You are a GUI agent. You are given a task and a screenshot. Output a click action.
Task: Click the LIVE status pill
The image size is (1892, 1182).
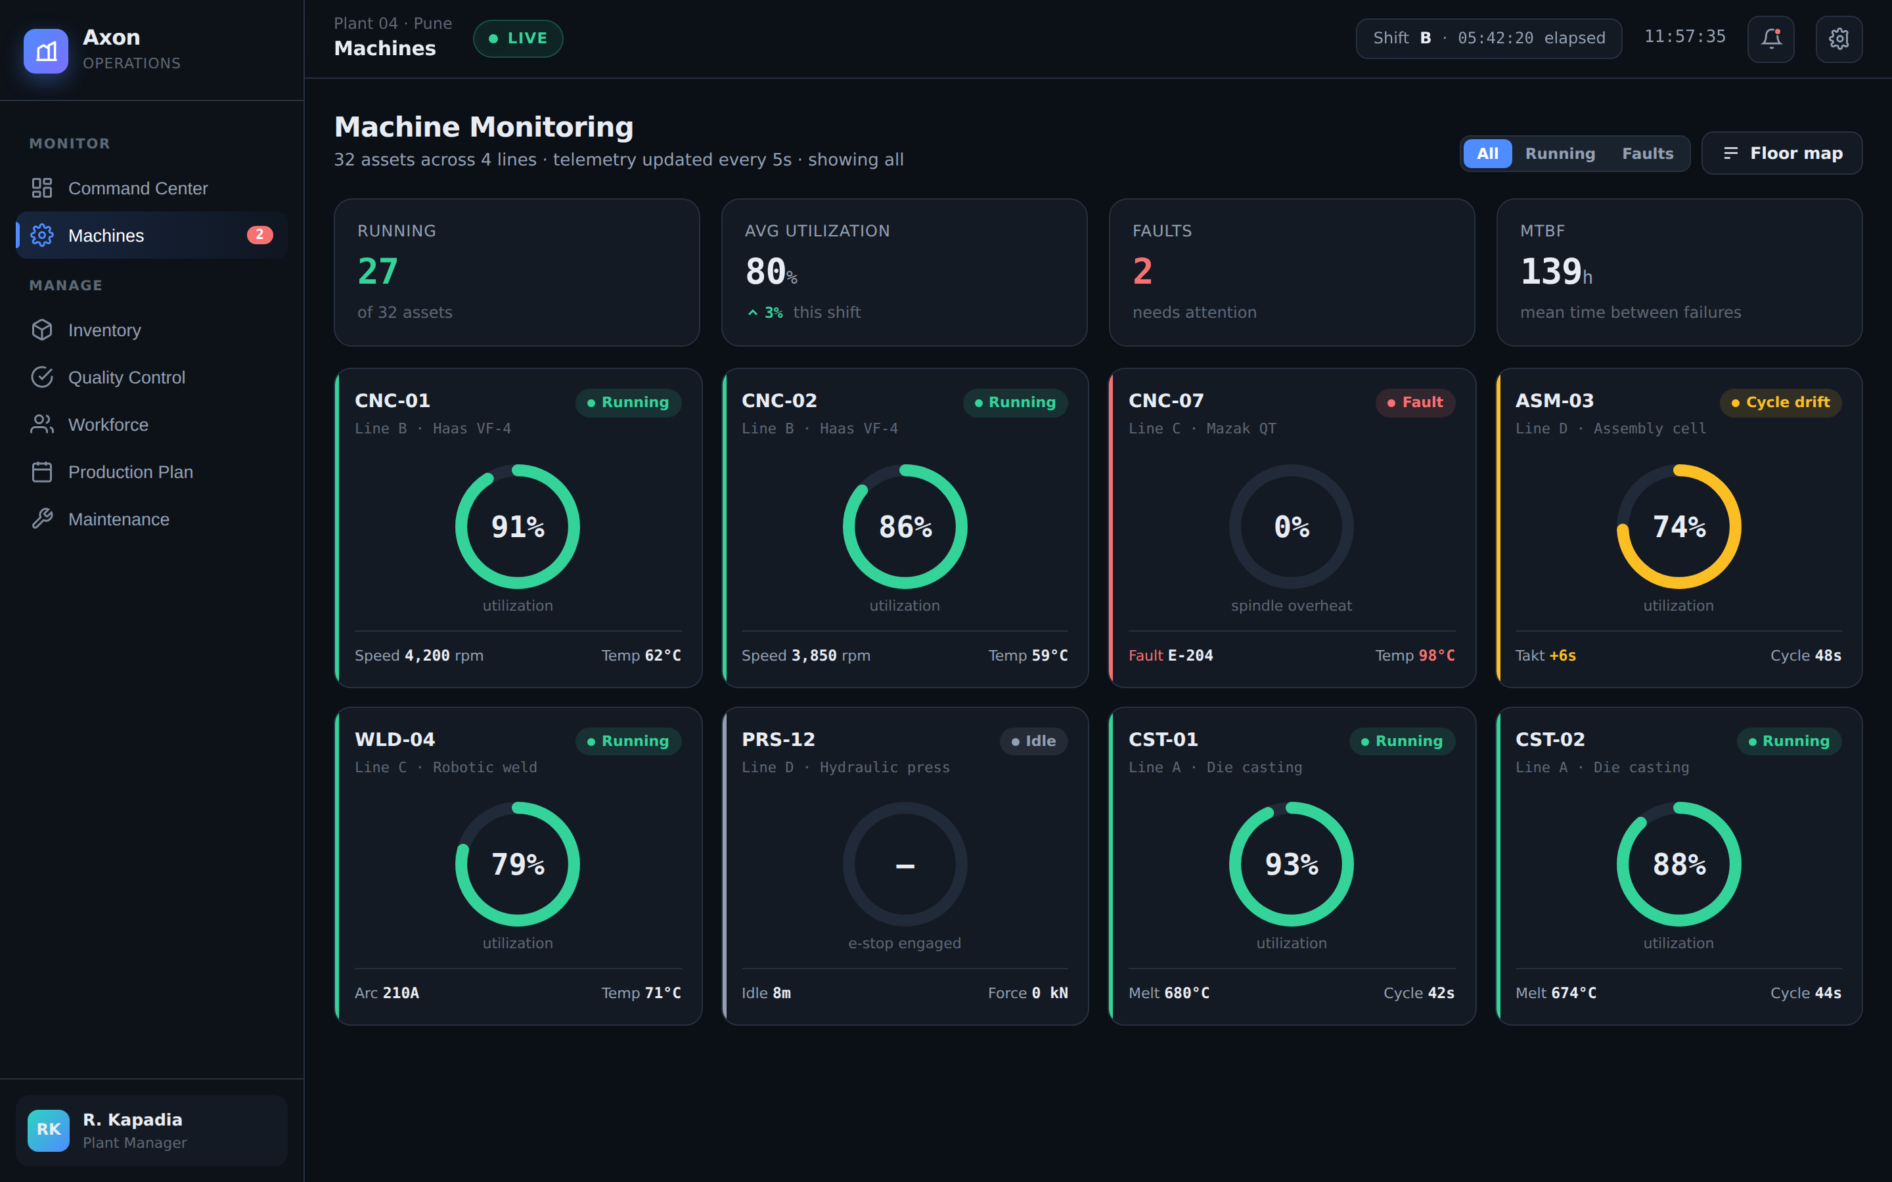518,38
